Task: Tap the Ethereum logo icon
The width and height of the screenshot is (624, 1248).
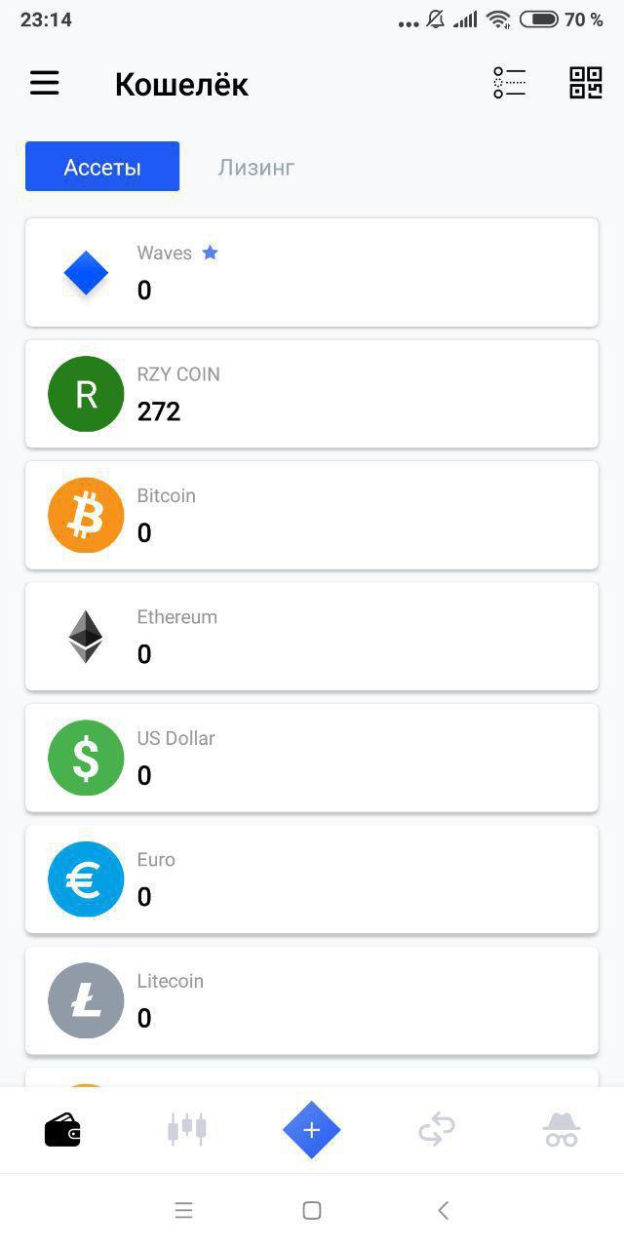Action: [x=86, y=637]
